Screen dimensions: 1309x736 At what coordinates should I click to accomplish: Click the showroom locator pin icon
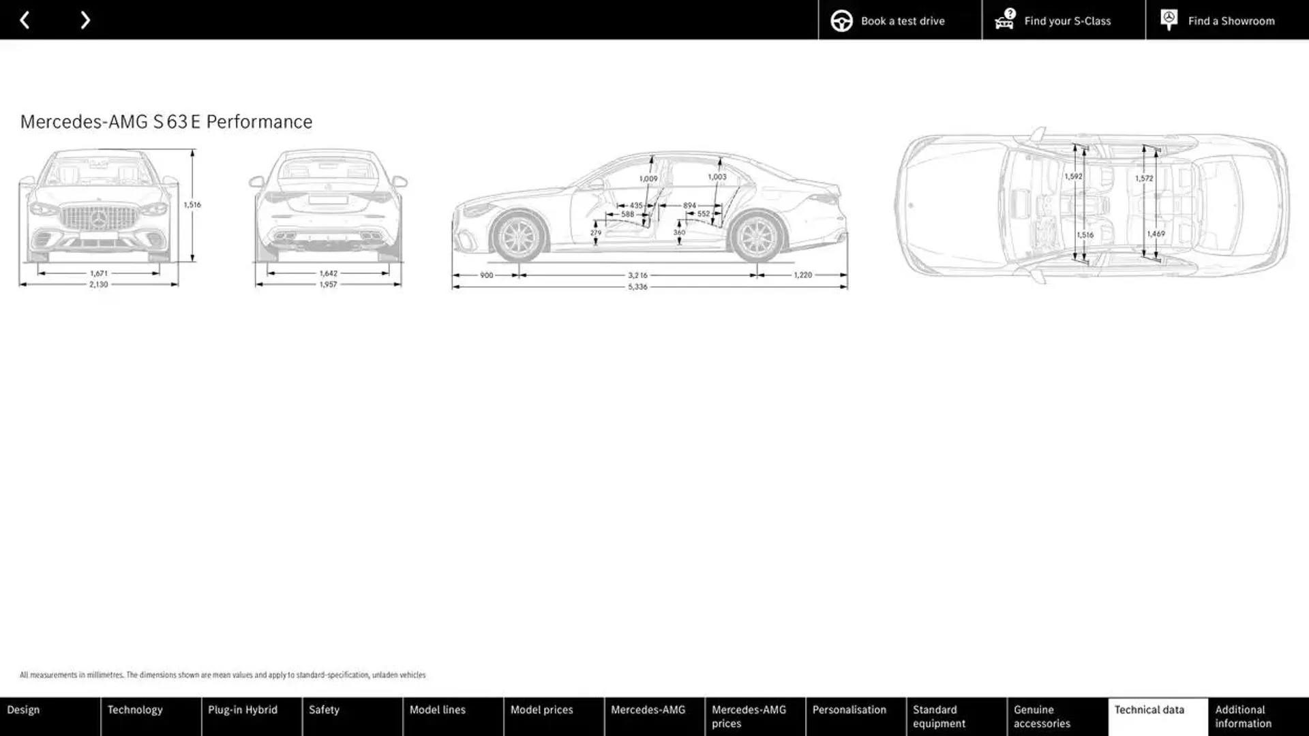pyautogui.click(x=1169, y=20)
